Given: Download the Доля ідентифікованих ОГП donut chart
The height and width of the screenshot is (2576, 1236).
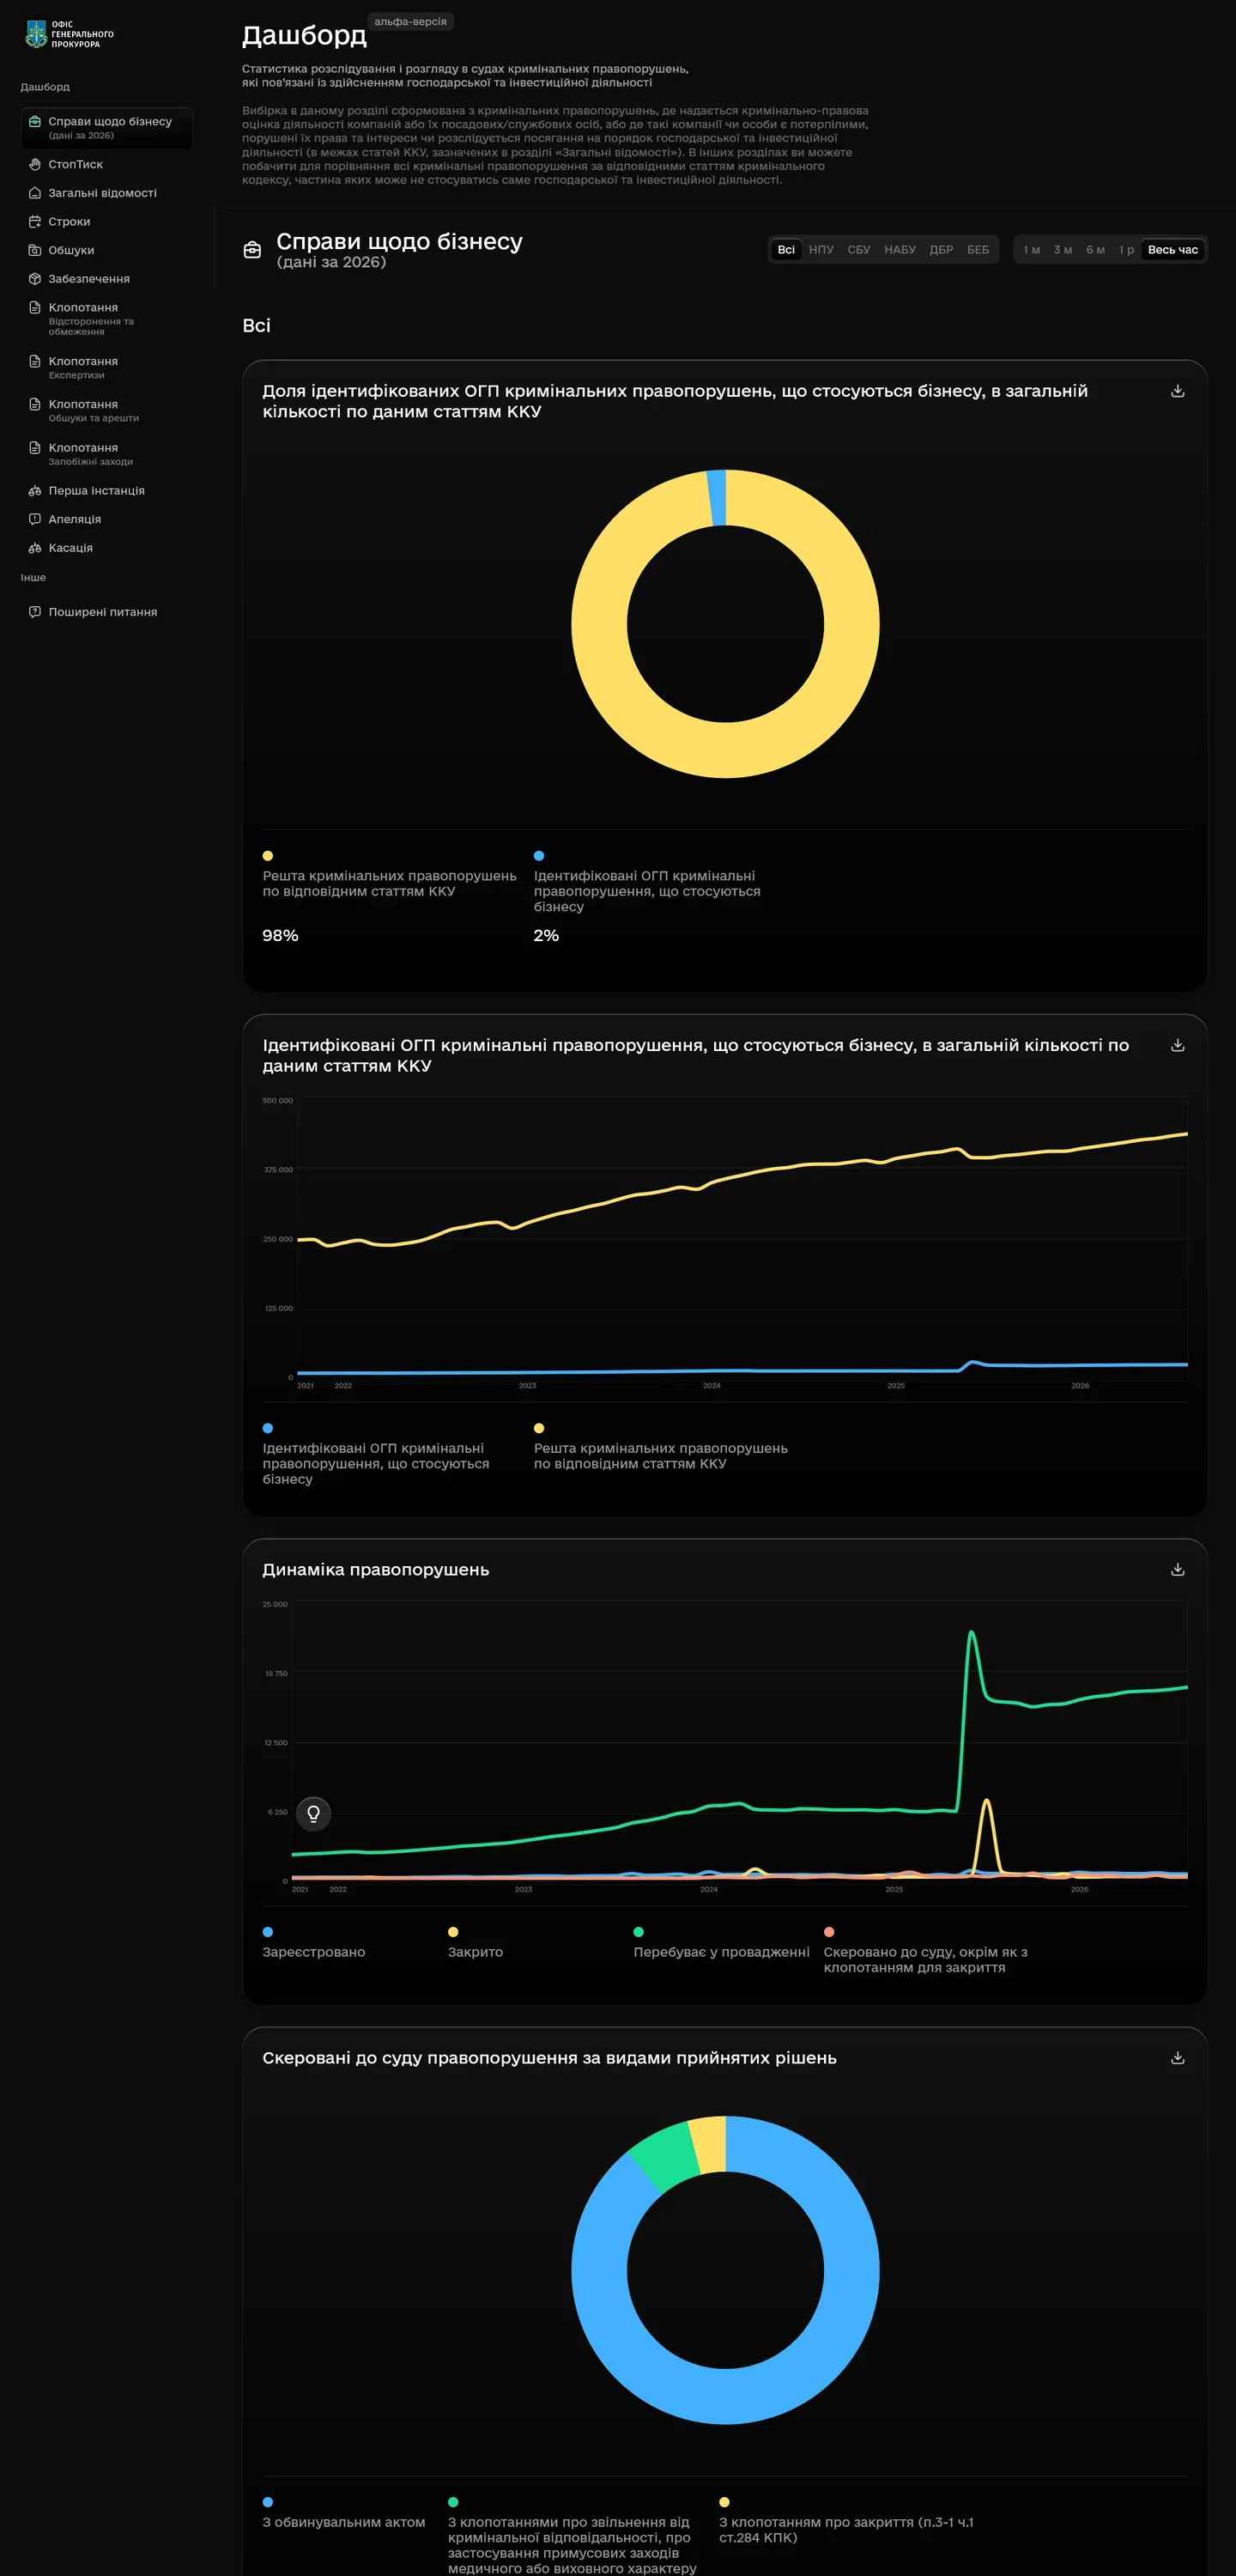Looking at the screenshot, I should (x=1178, y=391).
